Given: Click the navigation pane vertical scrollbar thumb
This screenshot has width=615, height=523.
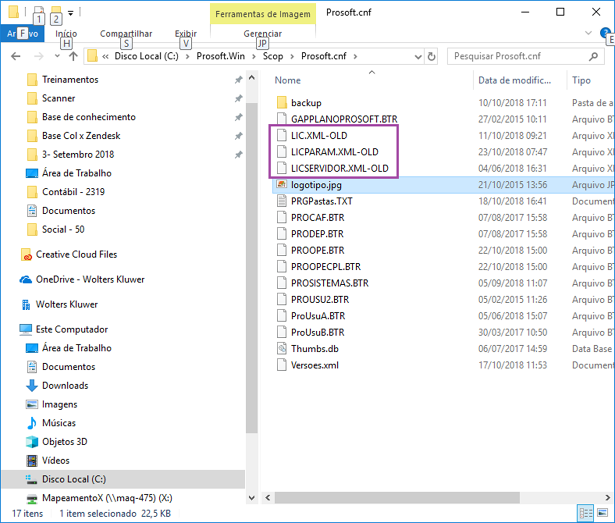Looking at the screenshot, I should [252, 267].
